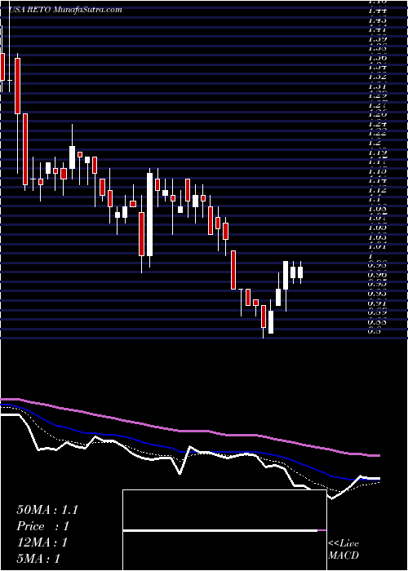Click the tallest white candlestick in the chart
Screen dimensions: 408x571
pyautogui.click(x=149, y=215)
